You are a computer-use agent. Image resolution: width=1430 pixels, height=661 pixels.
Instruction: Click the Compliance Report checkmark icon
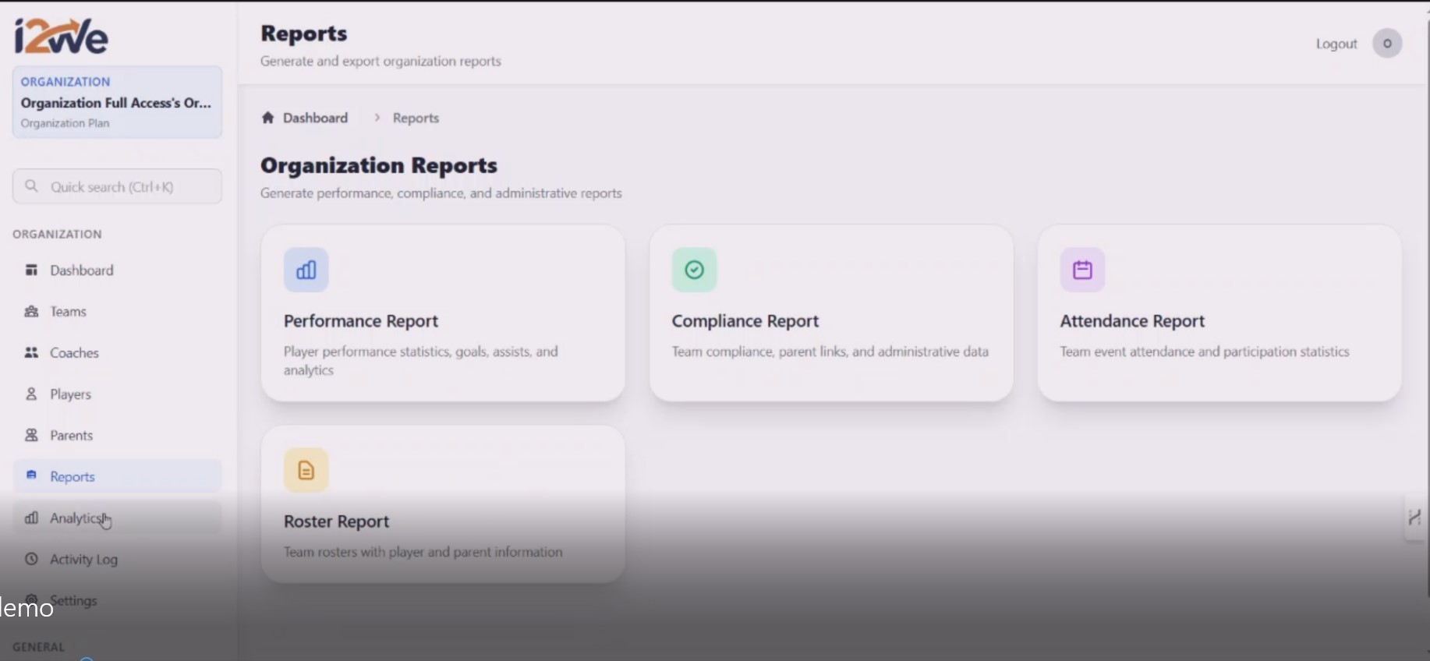pos(694,270)
